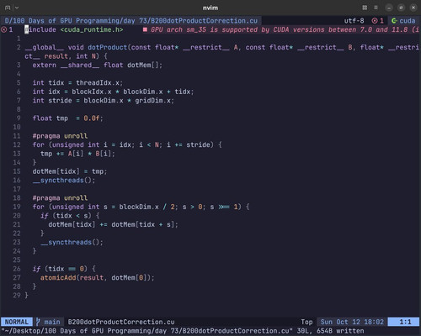Click the '30L, 654B written' message
The width and height of the screenshot is (421, 336).
click(x=330, y=331)
